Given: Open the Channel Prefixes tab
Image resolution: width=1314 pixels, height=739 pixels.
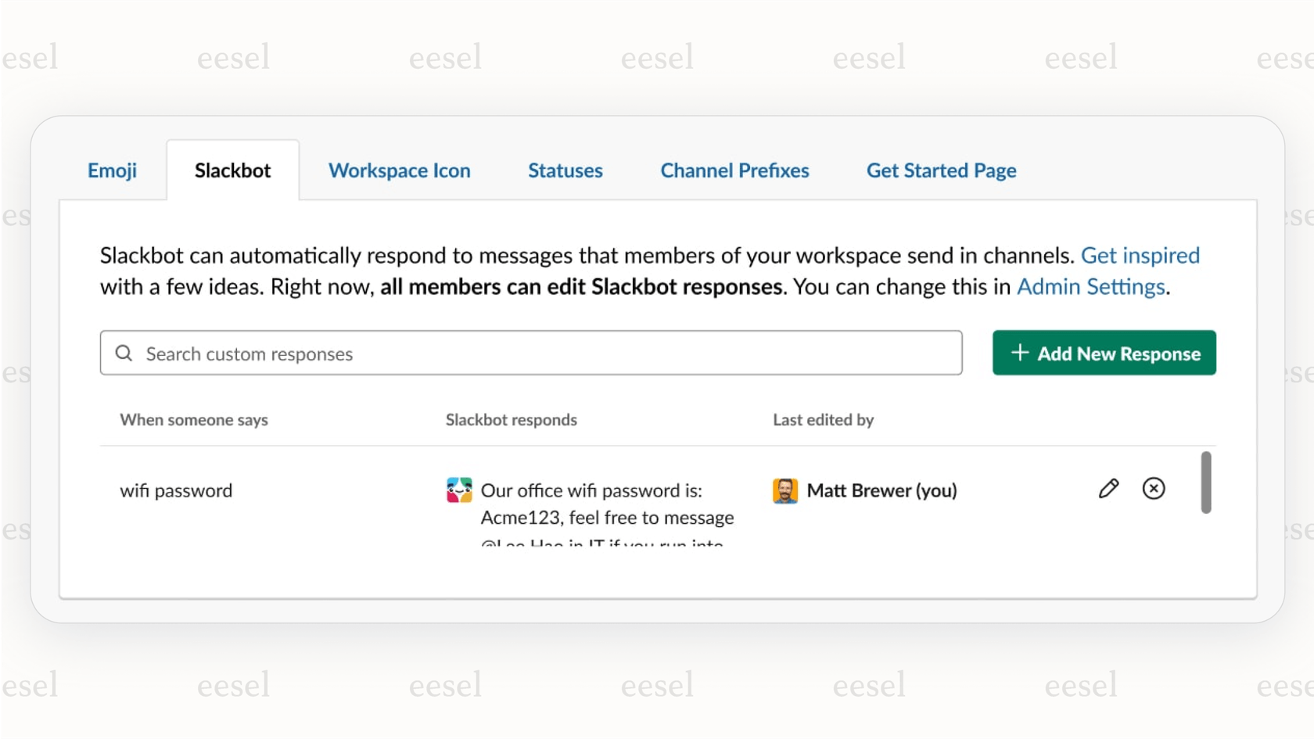Looking at the screenshot, I should 734,170.
